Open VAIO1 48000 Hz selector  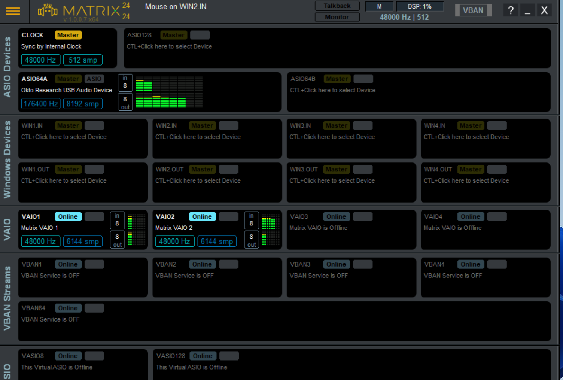coord(40,241)
